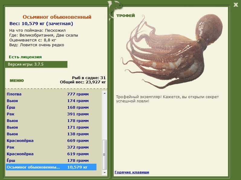Select the highlighted Осьминог обыкновенный 10,579 кг row
Viewport: 241px width, 180px height.
(51, 167)
